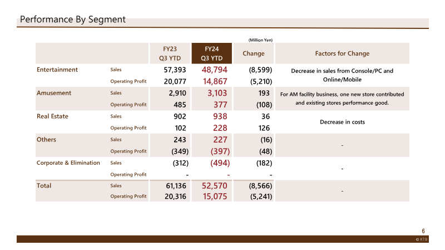The height and width of the screenshot is (250, 445).
Task: Click the Decrease in costs text
Action: coord(342,122)
